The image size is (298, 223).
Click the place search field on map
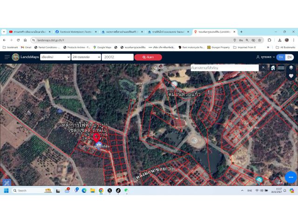(224, 68)
